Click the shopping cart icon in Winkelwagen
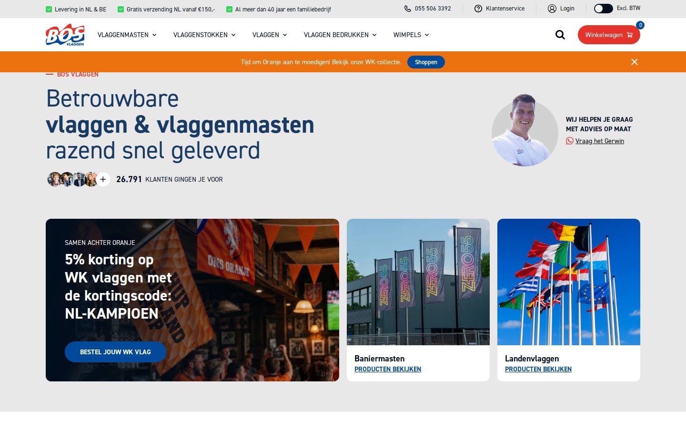Image resolution: width=686 pixels, height=428 pixels. tap(630, 35)
